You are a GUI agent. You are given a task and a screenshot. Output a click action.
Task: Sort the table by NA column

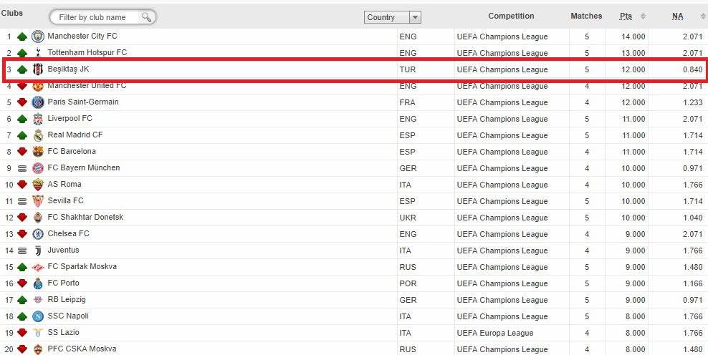[x=677, y=16]
